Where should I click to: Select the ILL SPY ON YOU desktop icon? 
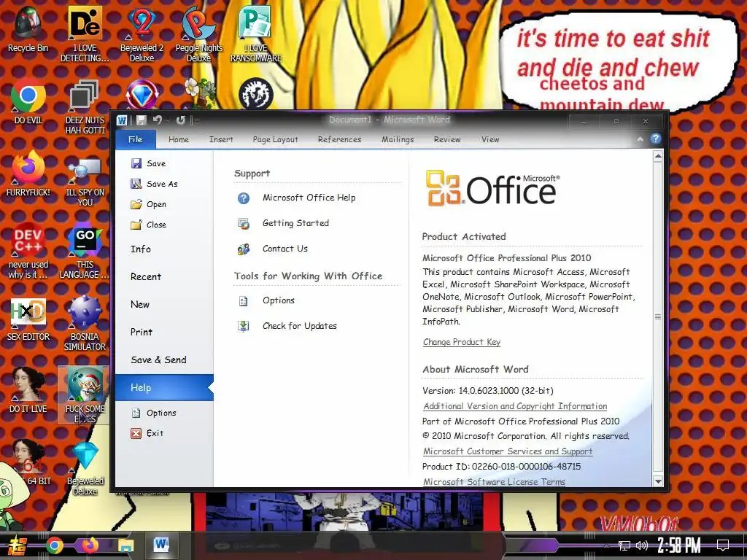[x=85, y=182]
